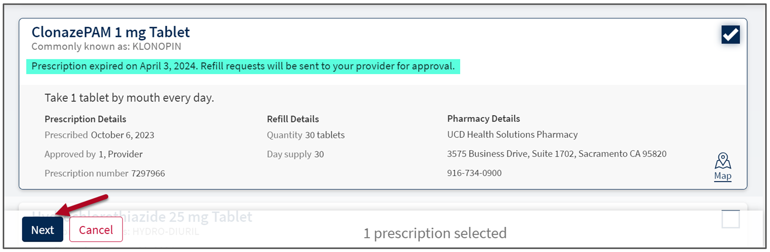Click the 3575 Business Drive pharmacy address
The image size is (770, 252).
[556, 154]
